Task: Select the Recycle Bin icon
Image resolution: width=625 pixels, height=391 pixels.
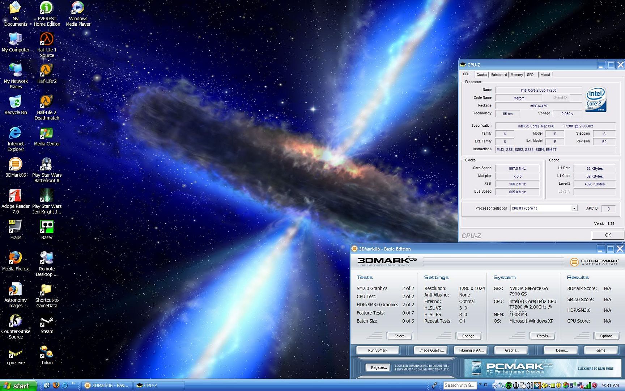Action: click(x=16, y=105)
